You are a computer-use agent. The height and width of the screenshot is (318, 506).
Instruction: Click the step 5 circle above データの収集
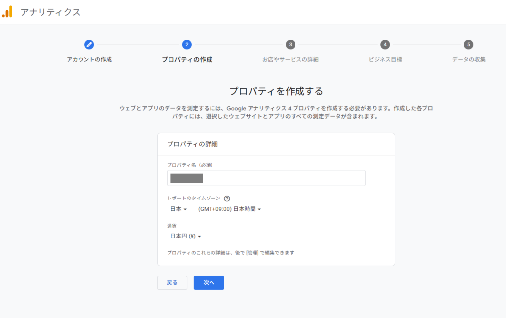(x=468, y=45)
